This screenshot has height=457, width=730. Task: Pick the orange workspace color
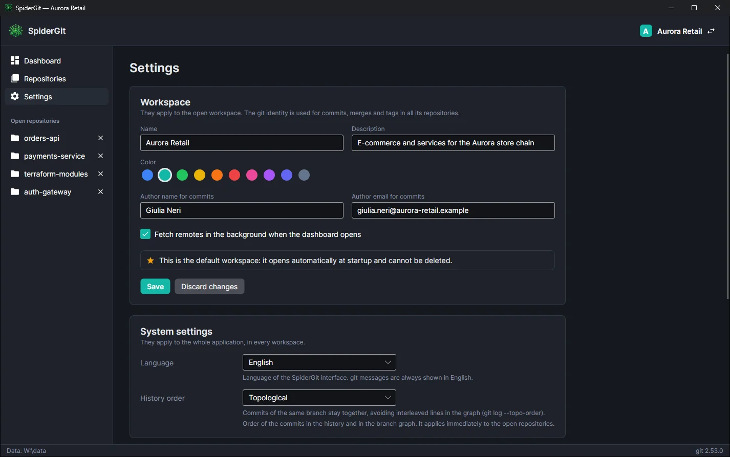tap(217, 175)
